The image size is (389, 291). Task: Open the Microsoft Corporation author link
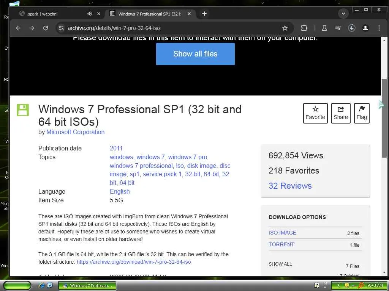click(76, 132)
